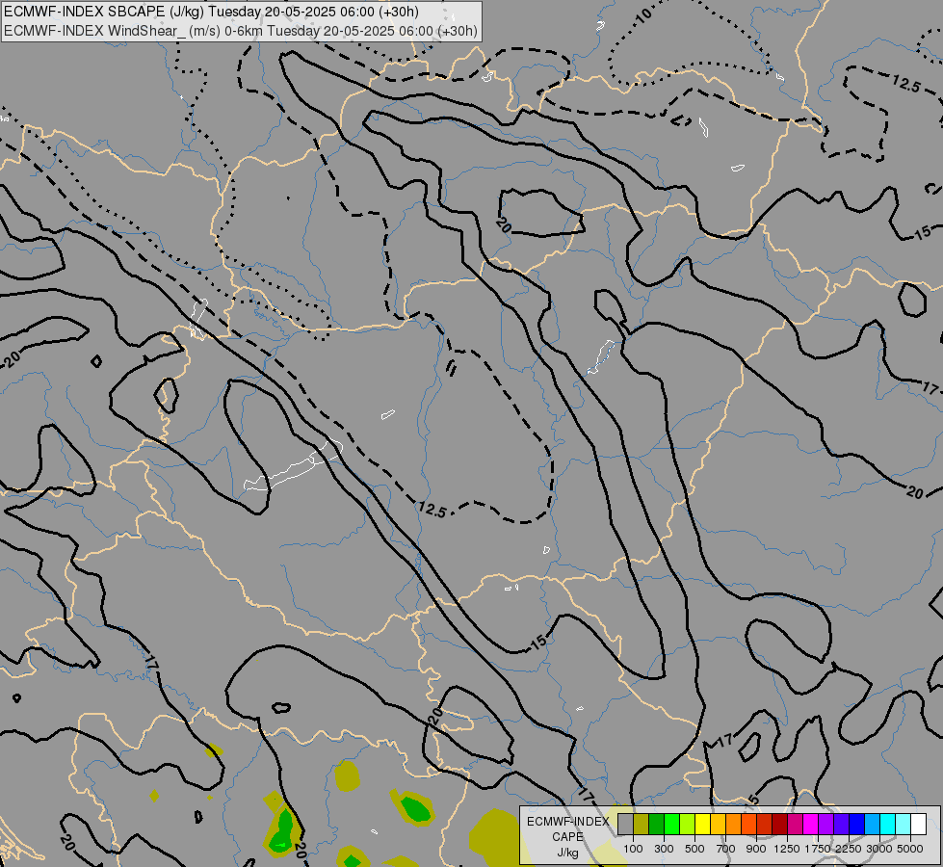
Task: Click the legend label "CAPE"
Action: point(567,837)
